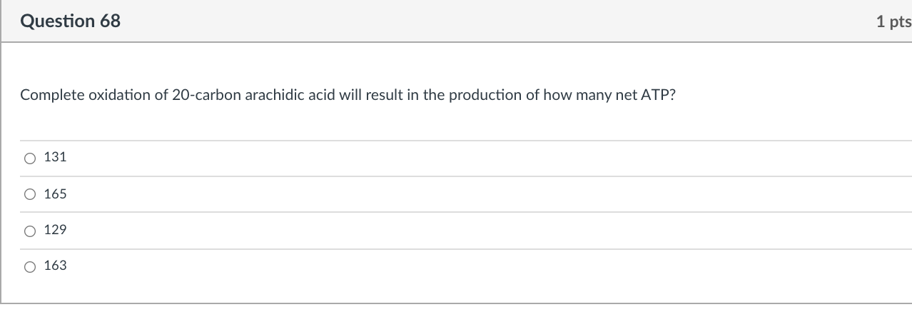
Task: Click the words 'net ATP?' in question
Action: pos(645,96)
